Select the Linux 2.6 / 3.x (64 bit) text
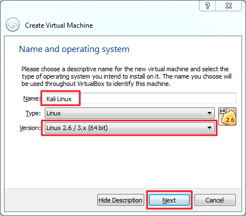Viewport: 246px width, 216px height. tap(77, 128)
